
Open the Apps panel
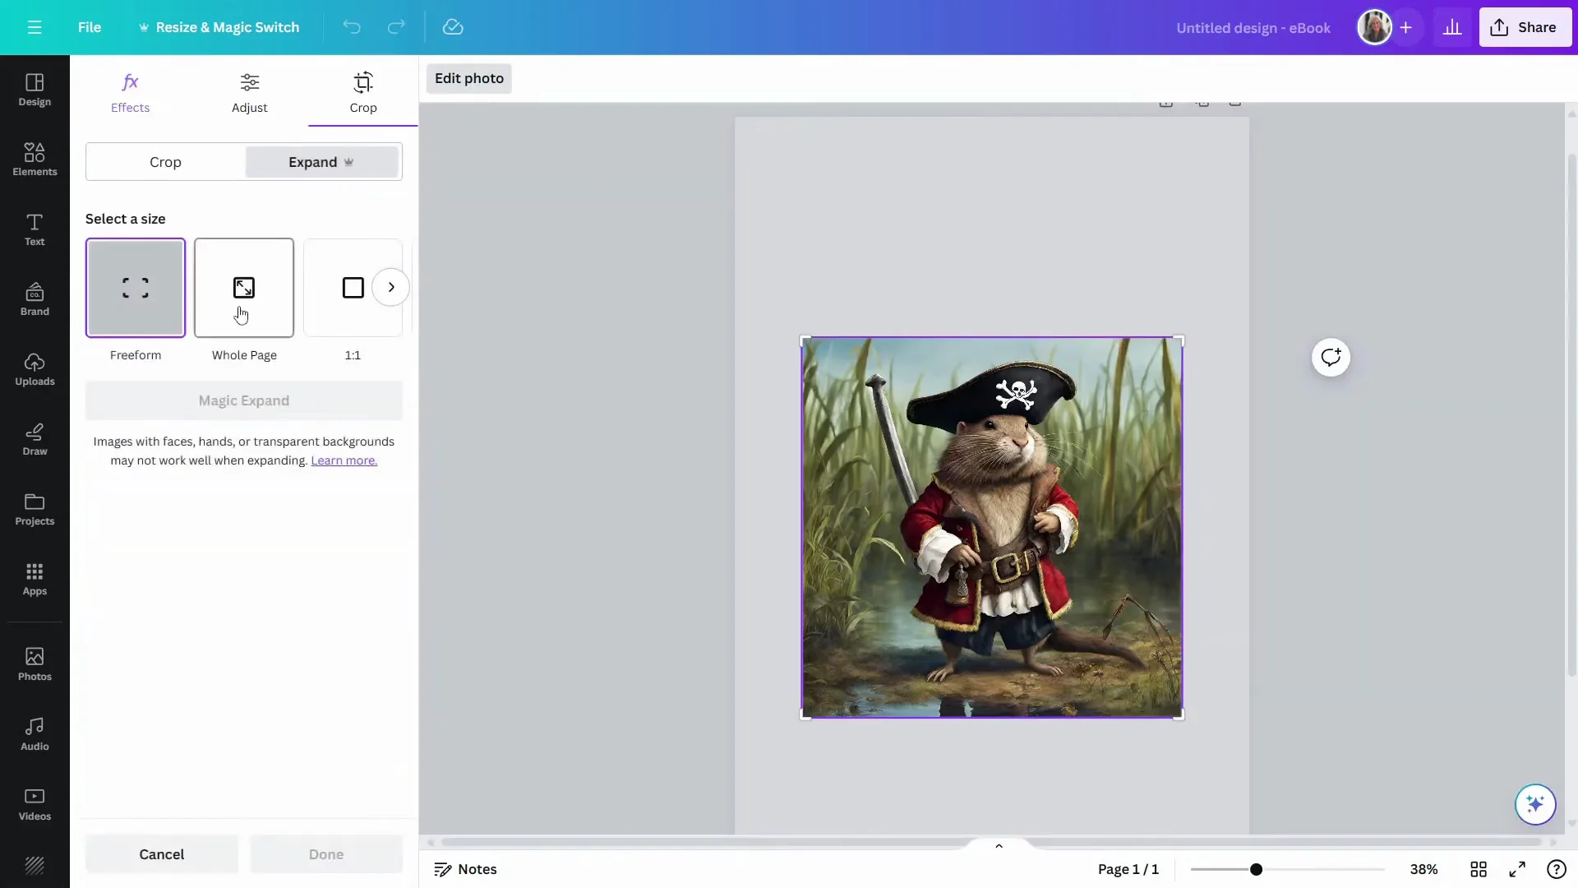(34, 580)
